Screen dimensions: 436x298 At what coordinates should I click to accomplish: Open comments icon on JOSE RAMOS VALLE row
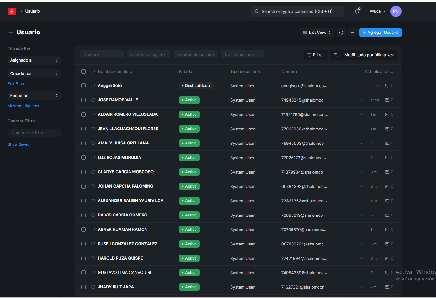pos(387,100)
